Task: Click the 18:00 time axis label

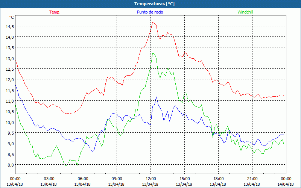Action: (x=219, y=179)
